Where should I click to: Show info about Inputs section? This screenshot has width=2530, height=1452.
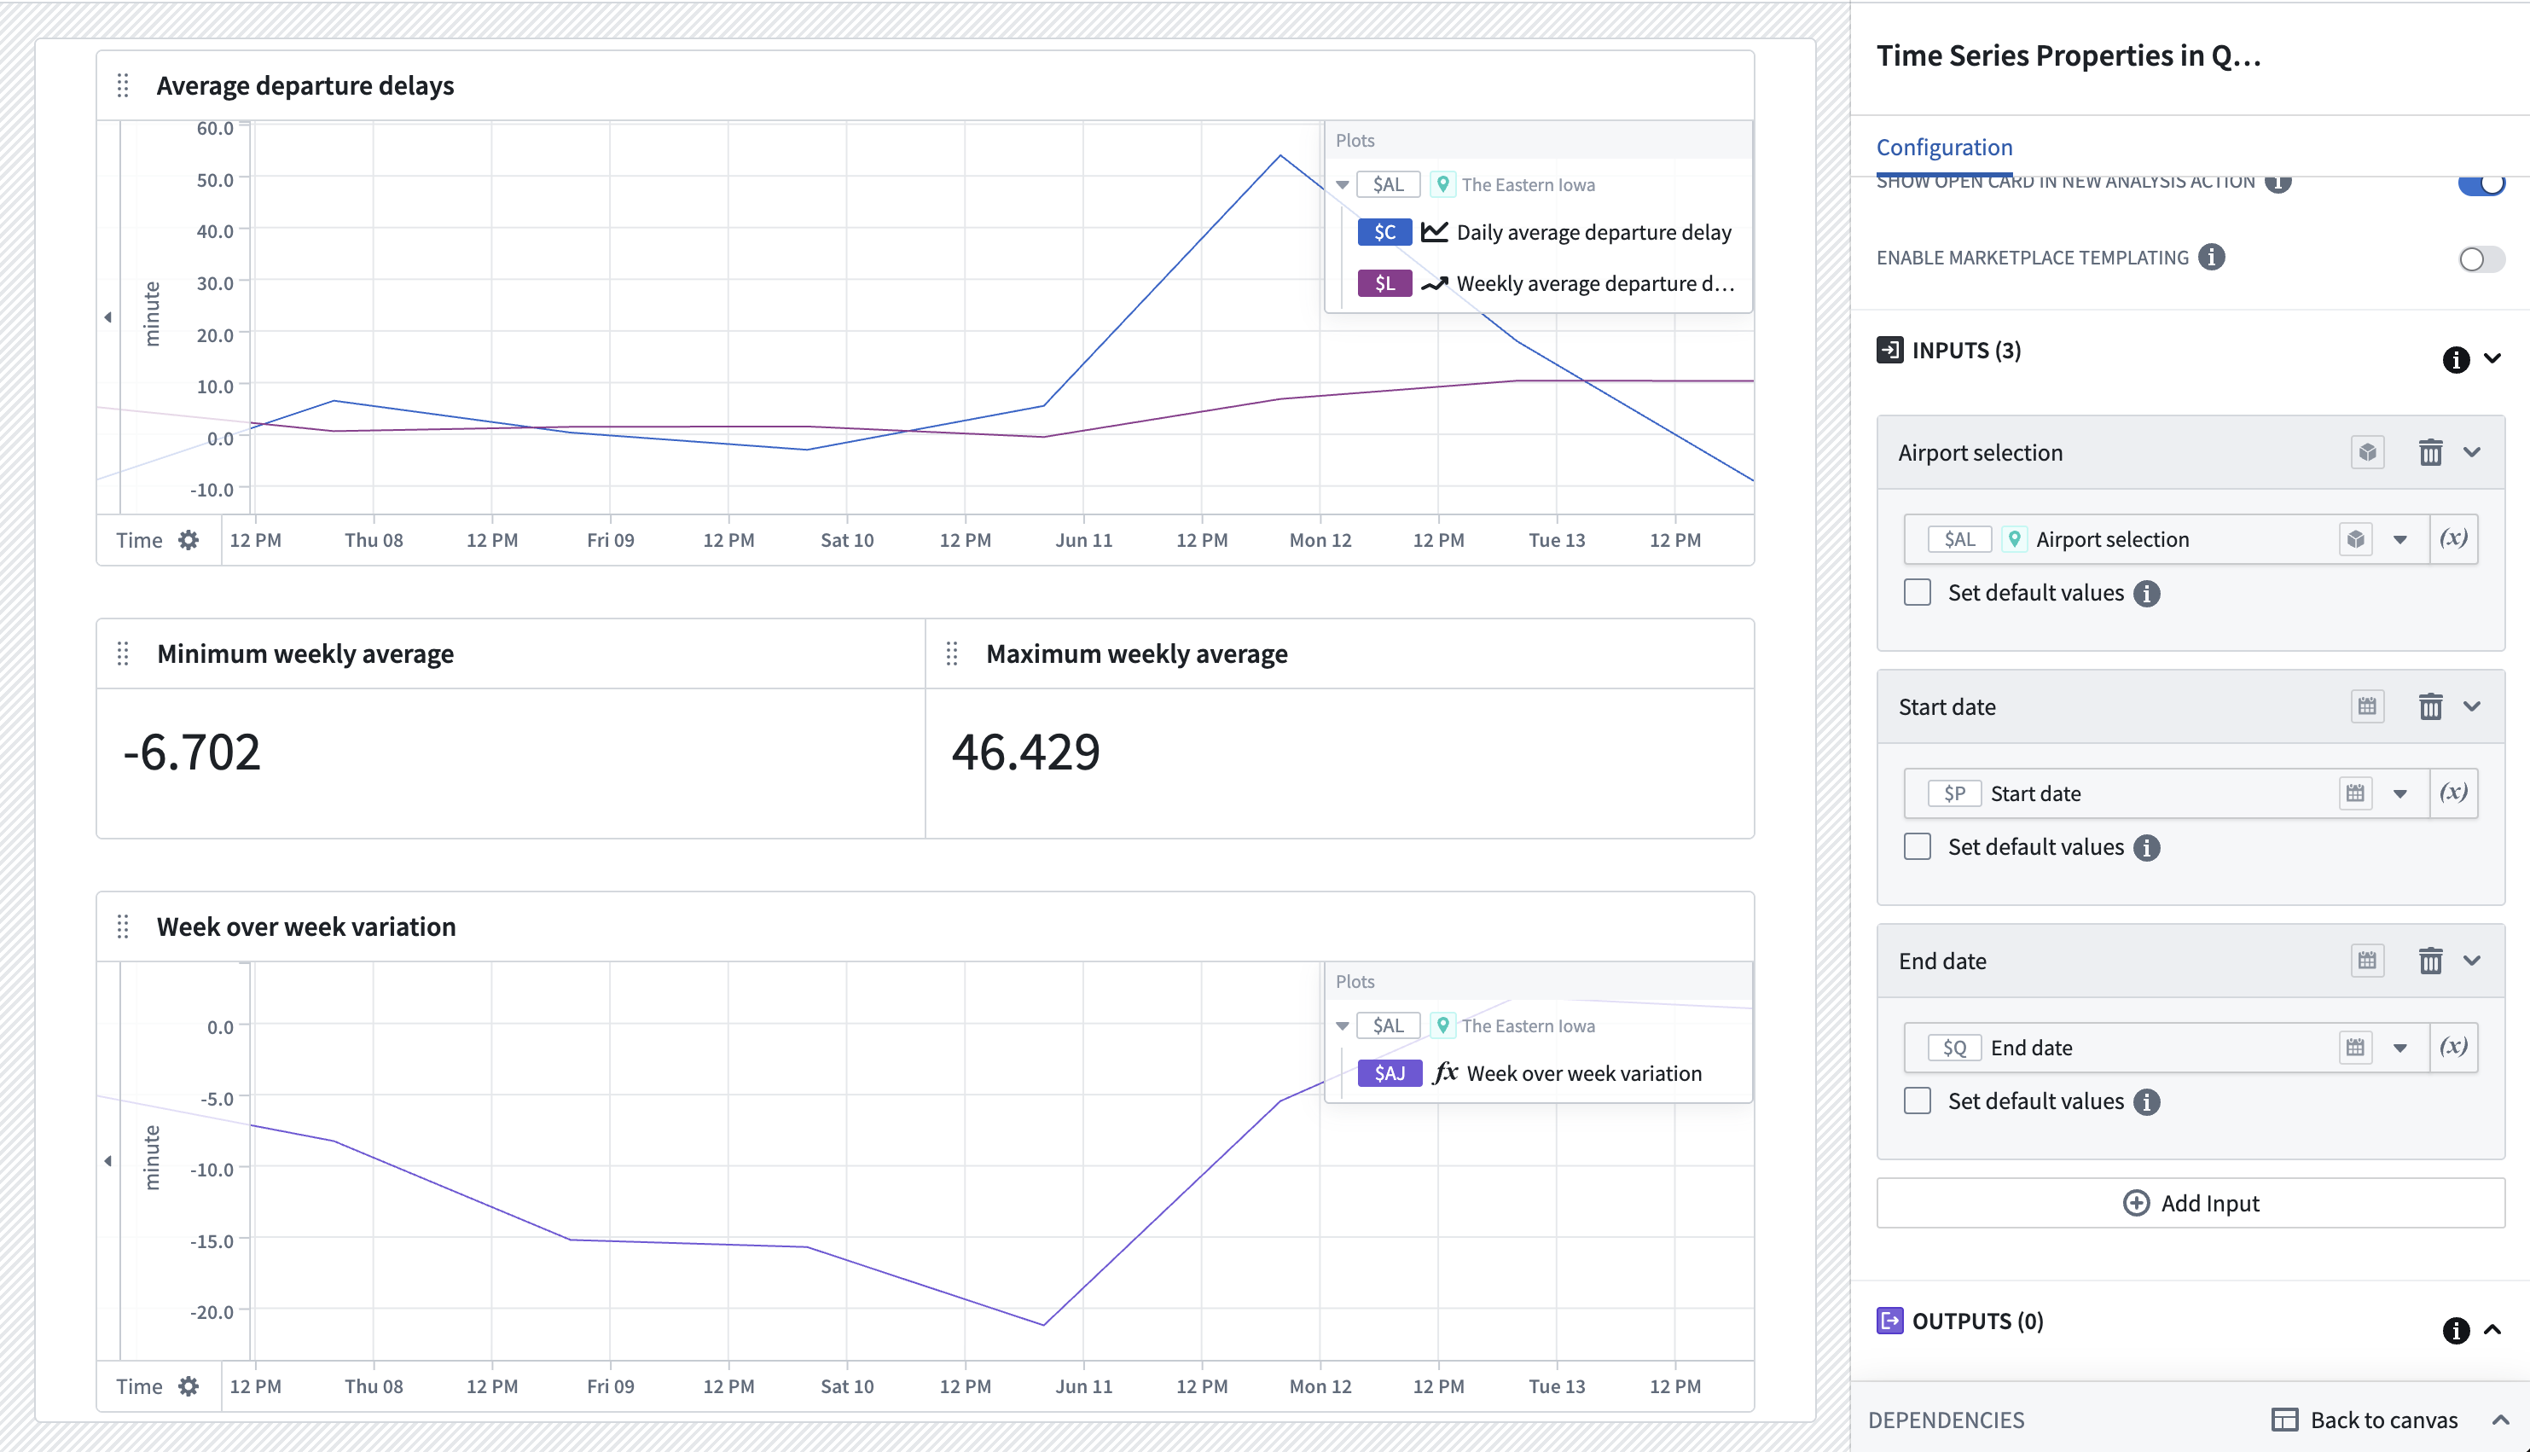(2457, 360)
